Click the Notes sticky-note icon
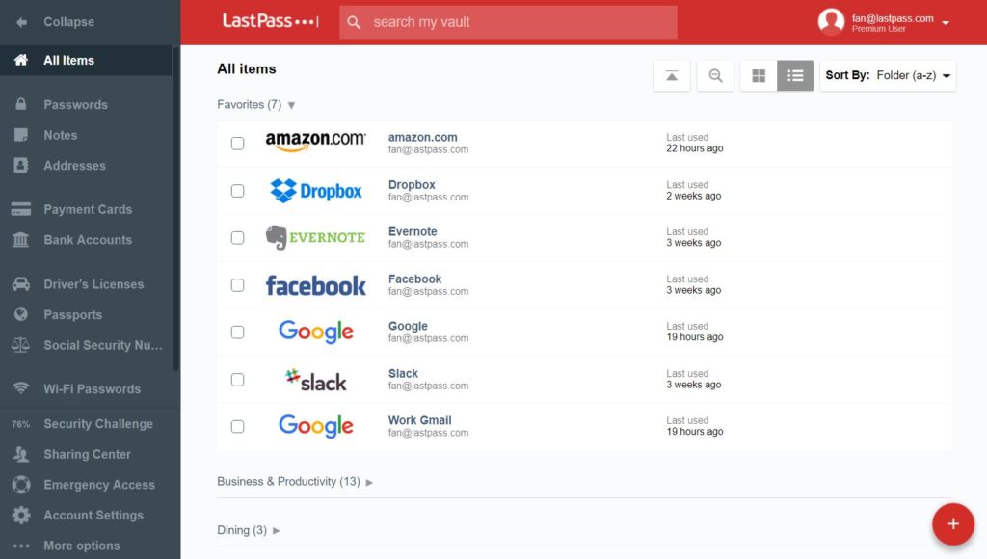The image size is (987, 559). tap(21, 135)
